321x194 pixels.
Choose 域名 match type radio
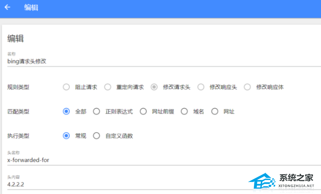tap(184, 111)
